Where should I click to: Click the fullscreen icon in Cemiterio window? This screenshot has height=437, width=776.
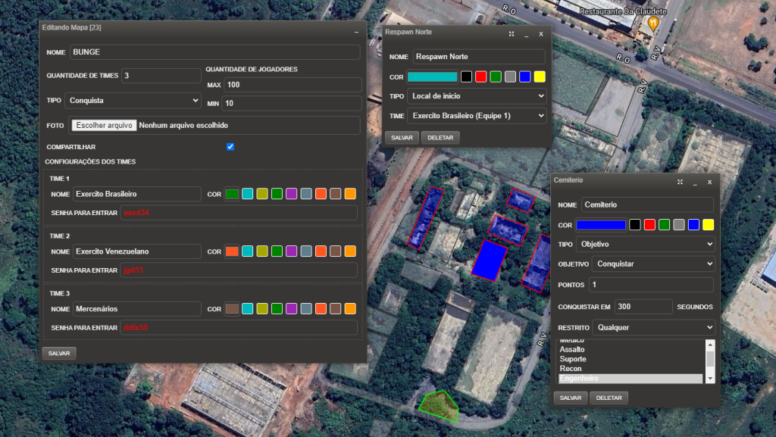[x=680, y=182]
